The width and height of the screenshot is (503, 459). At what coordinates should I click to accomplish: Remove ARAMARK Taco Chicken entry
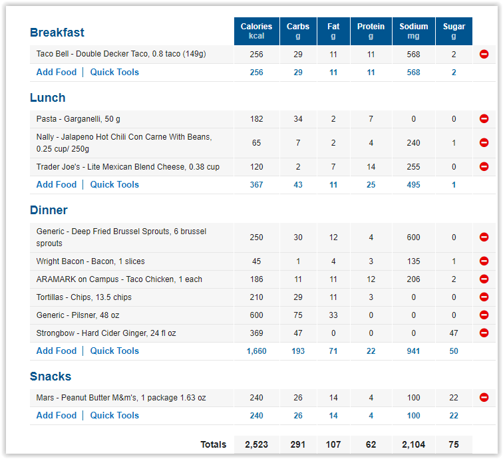(484, 279)
